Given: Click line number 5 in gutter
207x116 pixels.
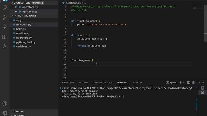Looking at the screenshot, I should point(66,21).
